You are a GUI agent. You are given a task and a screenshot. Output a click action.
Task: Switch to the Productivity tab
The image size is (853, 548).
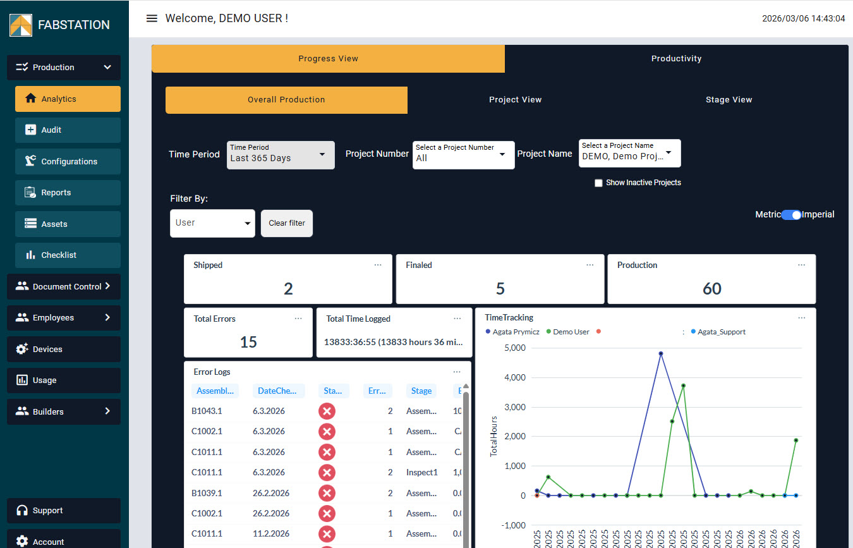pyautogui.click(x=676, y=59)
